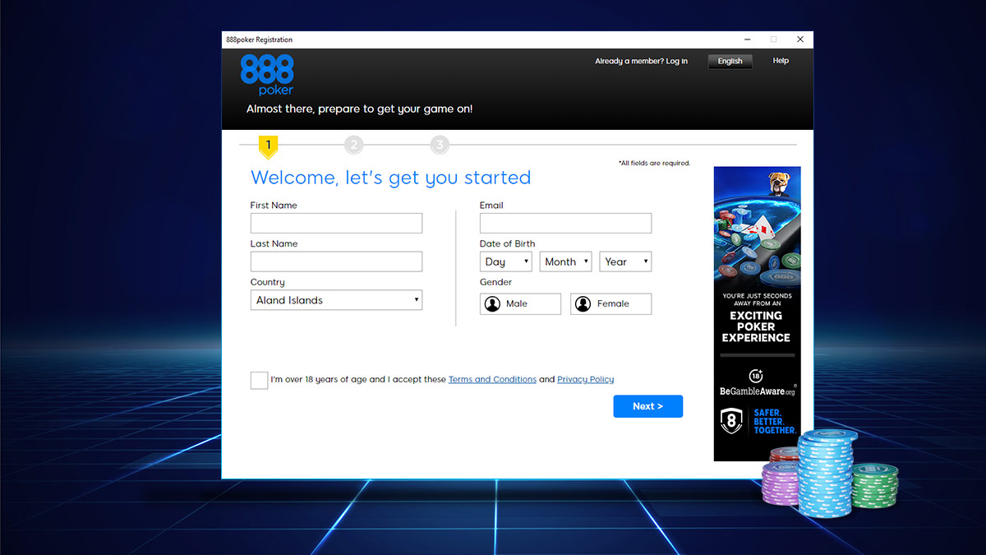Choose the Male gender option
Screen dimensions: 986x555
pos(520,303)
